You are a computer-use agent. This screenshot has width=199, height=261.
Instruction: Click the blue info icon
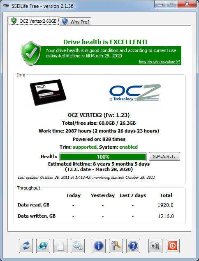tap(99, 246)
